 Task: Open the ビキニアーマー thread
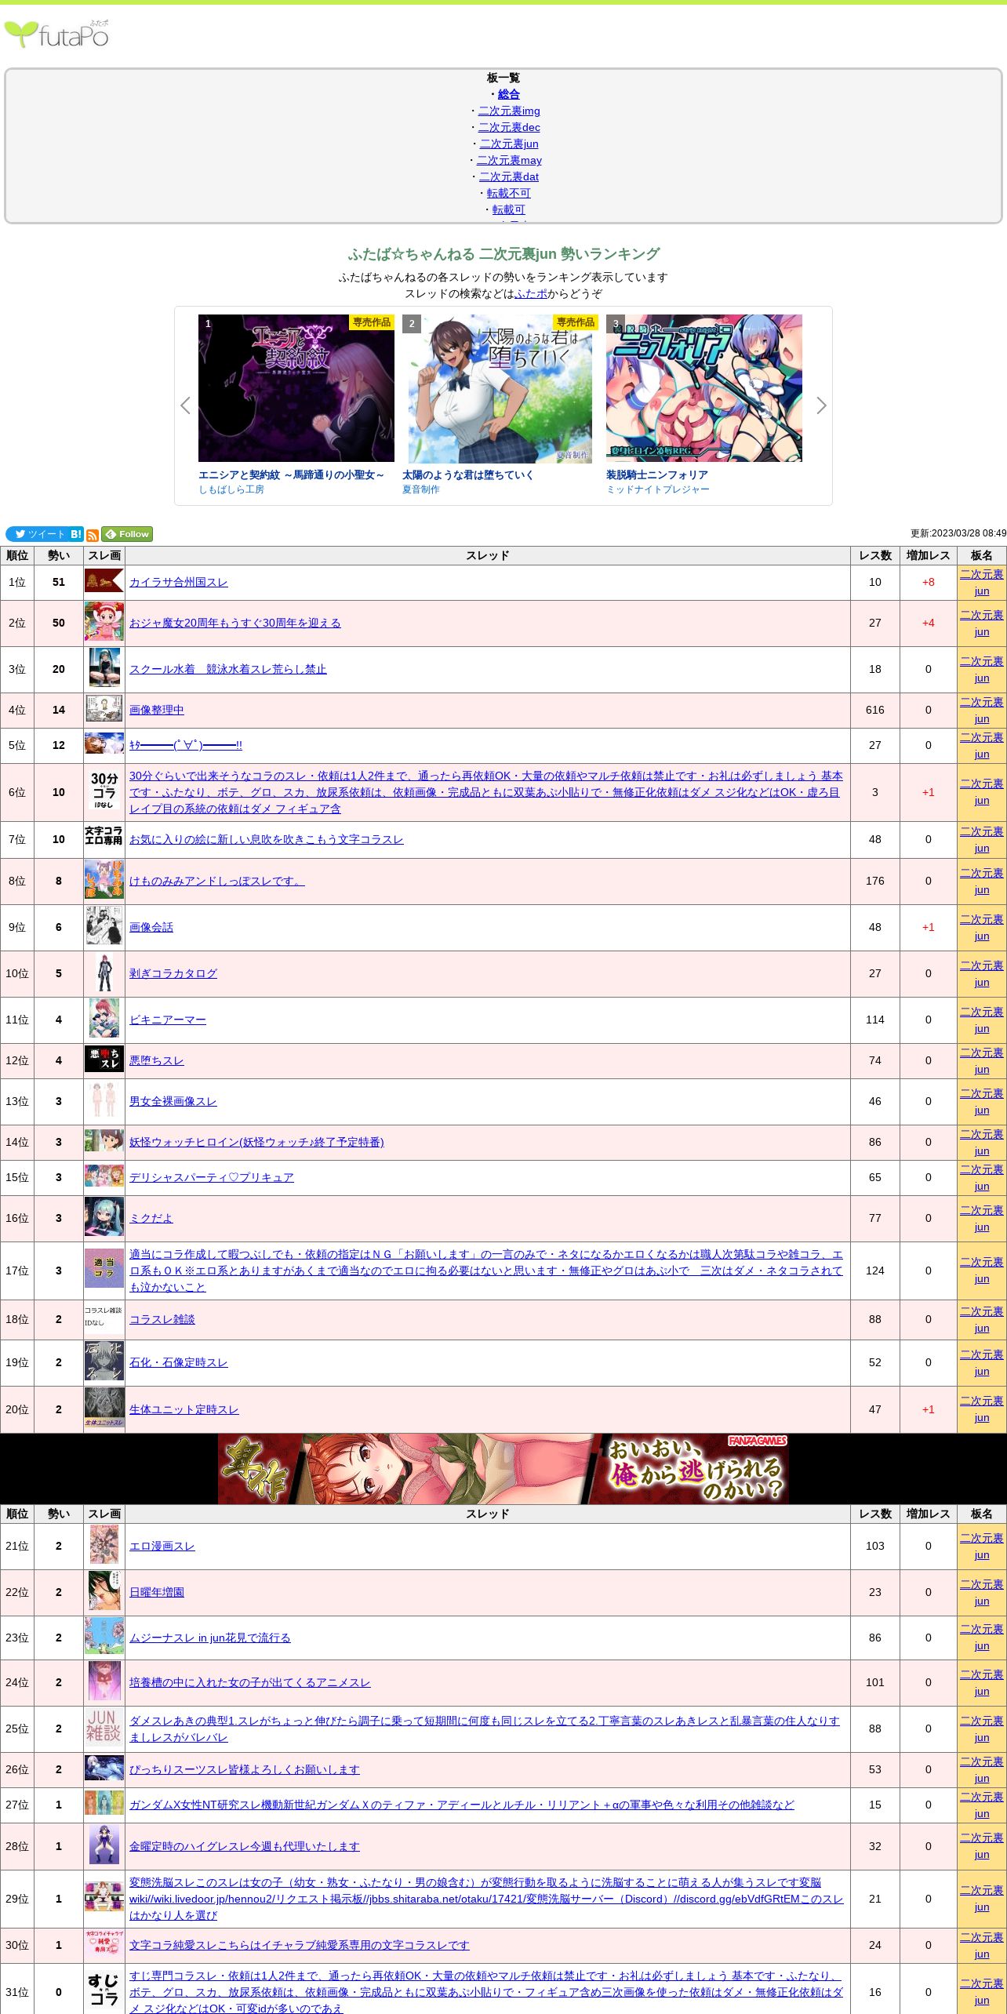coord(168,1020)
